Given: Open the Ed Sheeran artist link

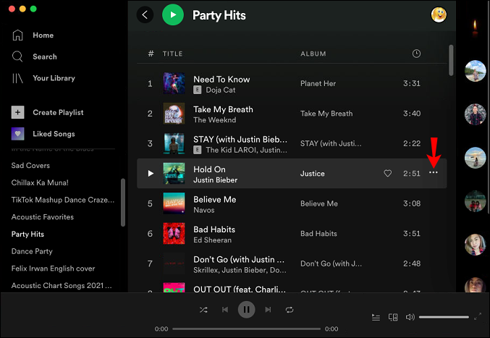Looking at the screenshot, I should coord(213,240).
